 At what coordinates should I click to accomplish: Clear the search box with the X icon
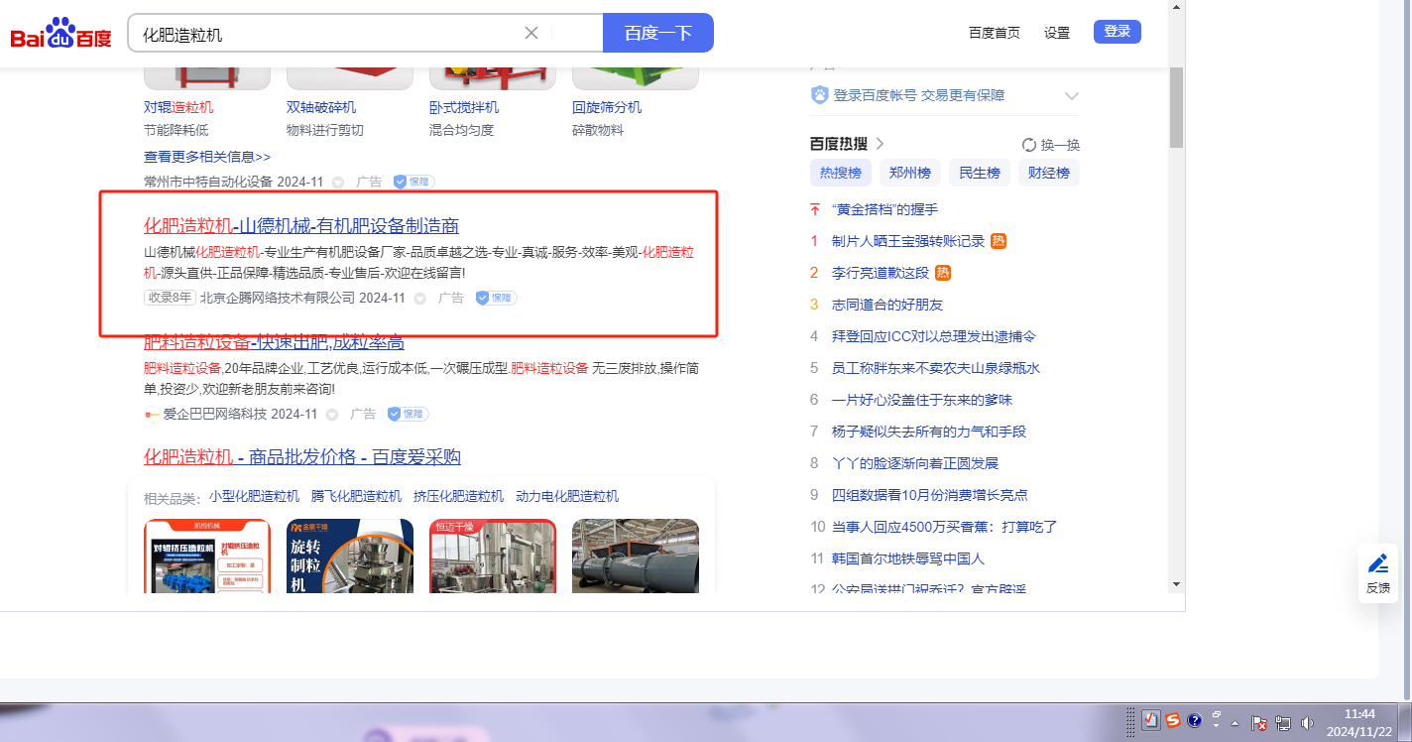(x=531, y=33)
